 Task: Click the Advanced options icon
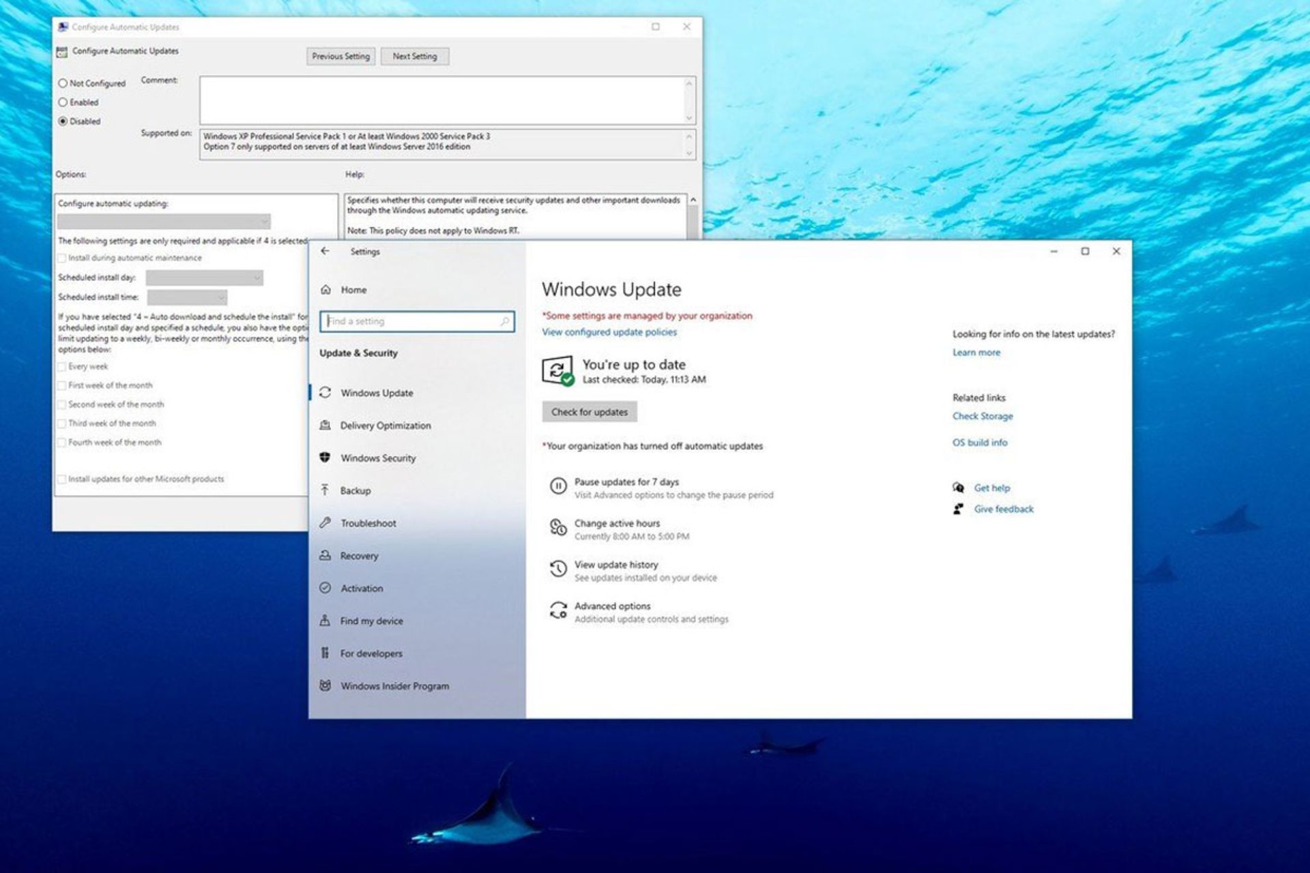[558, 610]
